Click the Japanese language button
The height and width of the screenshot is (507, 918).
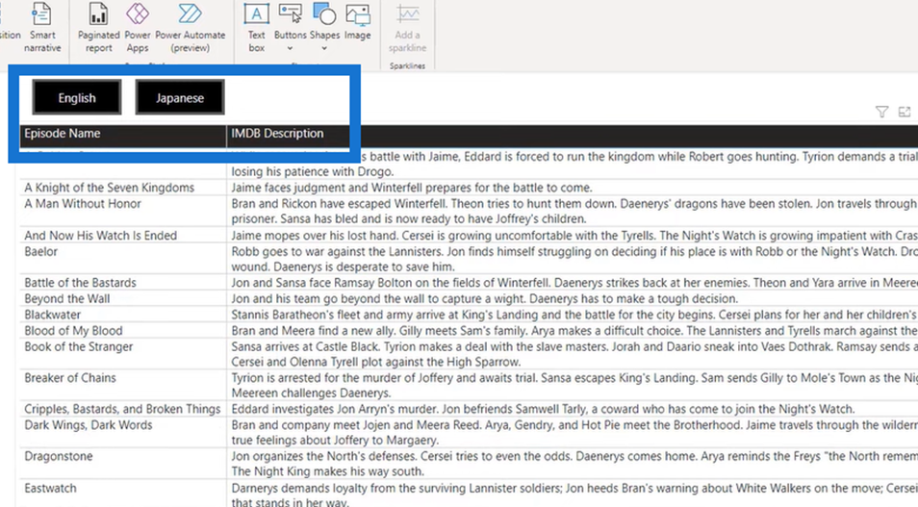click(x=180, y=98)
